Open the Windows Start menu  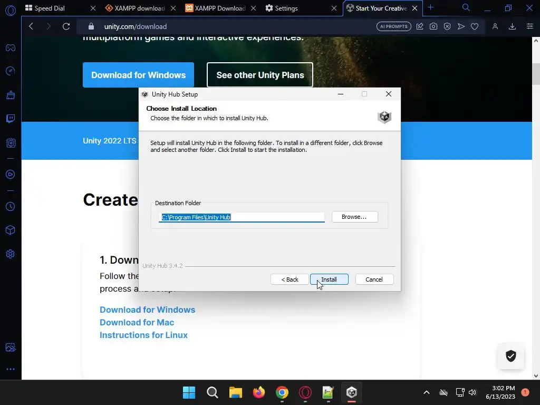coord(189,392)
